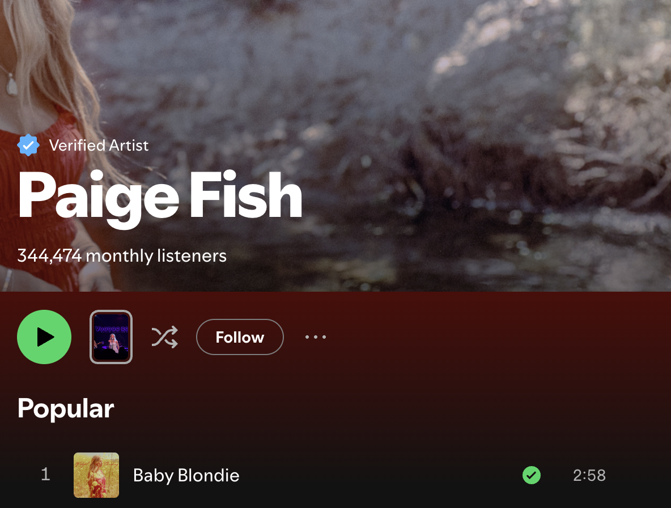
Task: Open the three-dot more options menu
Action: point(316,337)
